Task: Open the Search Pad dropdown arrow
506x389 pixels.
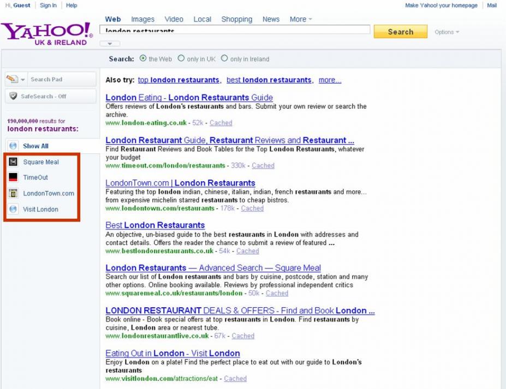Action: (22, 79)
